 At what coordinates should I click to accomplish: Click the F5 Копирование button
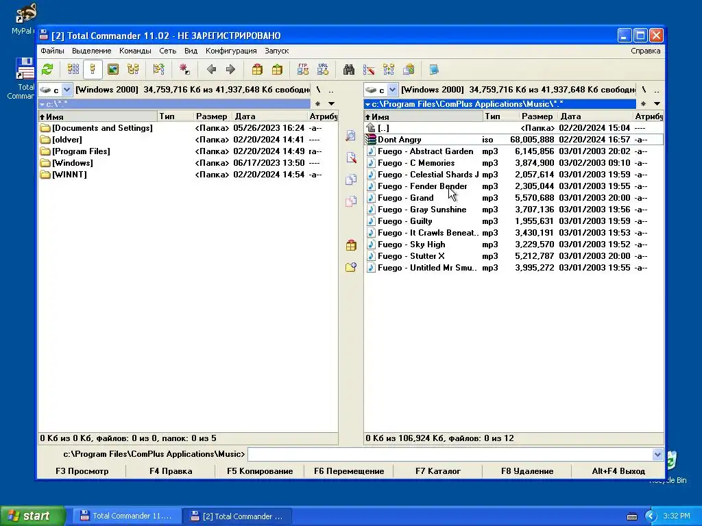[x=260, y=471]
